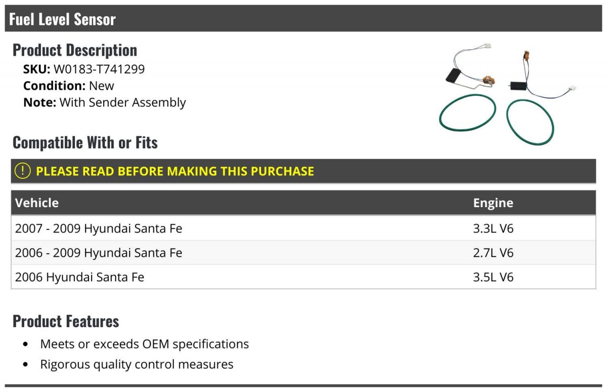Select the Fuel Level Sensor title bar
Screen dimensions: 607x392
303,19
